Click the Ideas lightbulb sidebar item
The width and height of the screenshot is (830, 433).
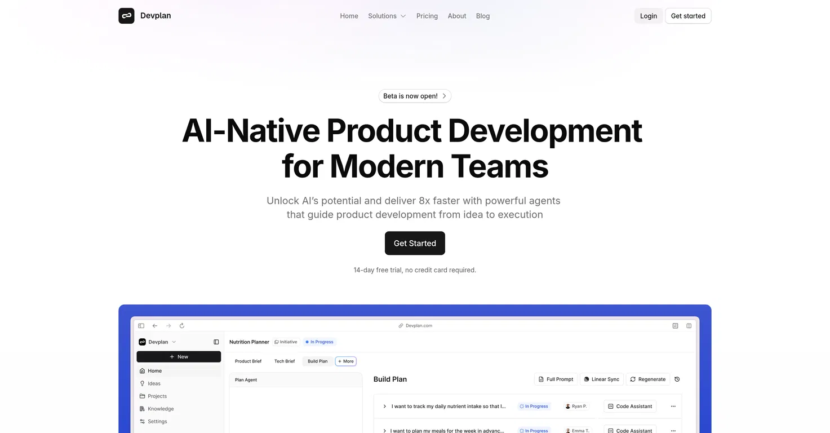click(154, 383)
